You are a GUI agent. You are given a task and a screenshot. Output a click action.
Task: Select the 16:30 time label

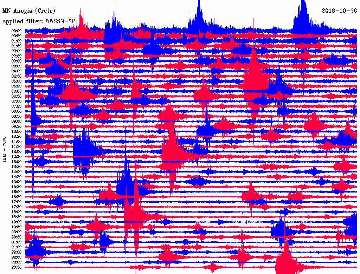tap(17, 197)
